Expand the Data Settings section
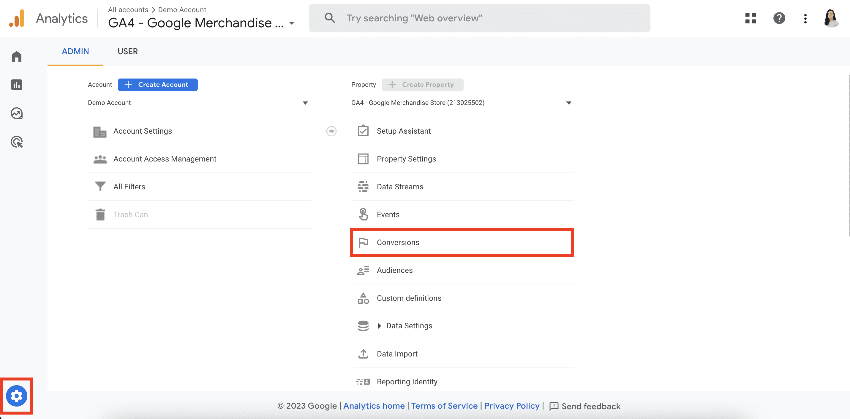850x419 pixels. [380, 325]
